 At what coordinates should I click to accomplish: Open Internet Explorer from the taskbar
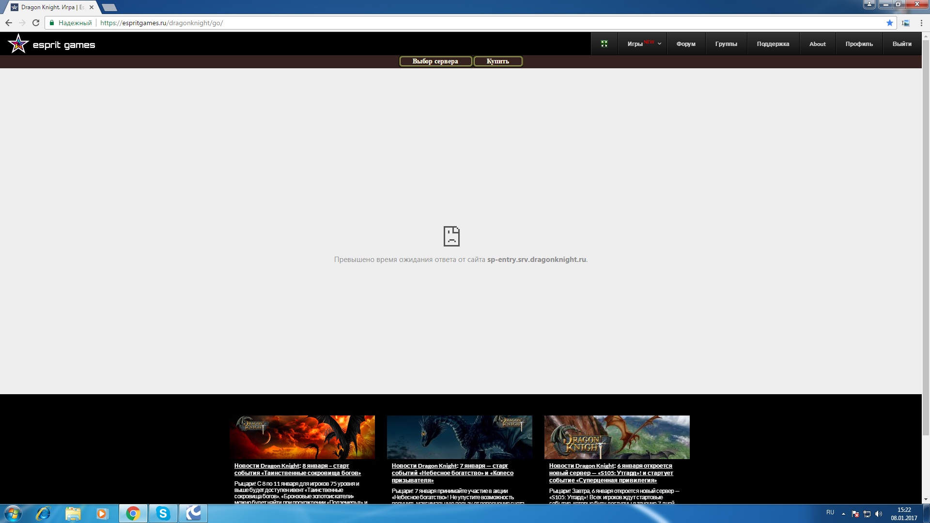[x=43, y=513]
